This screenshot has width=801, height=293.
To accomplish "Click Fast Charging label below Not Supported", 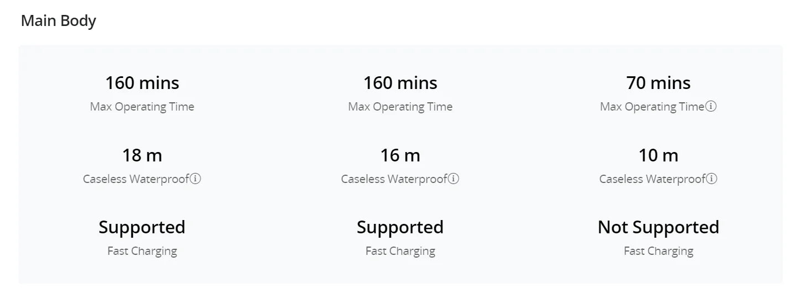I will click(x=658, y=251).
